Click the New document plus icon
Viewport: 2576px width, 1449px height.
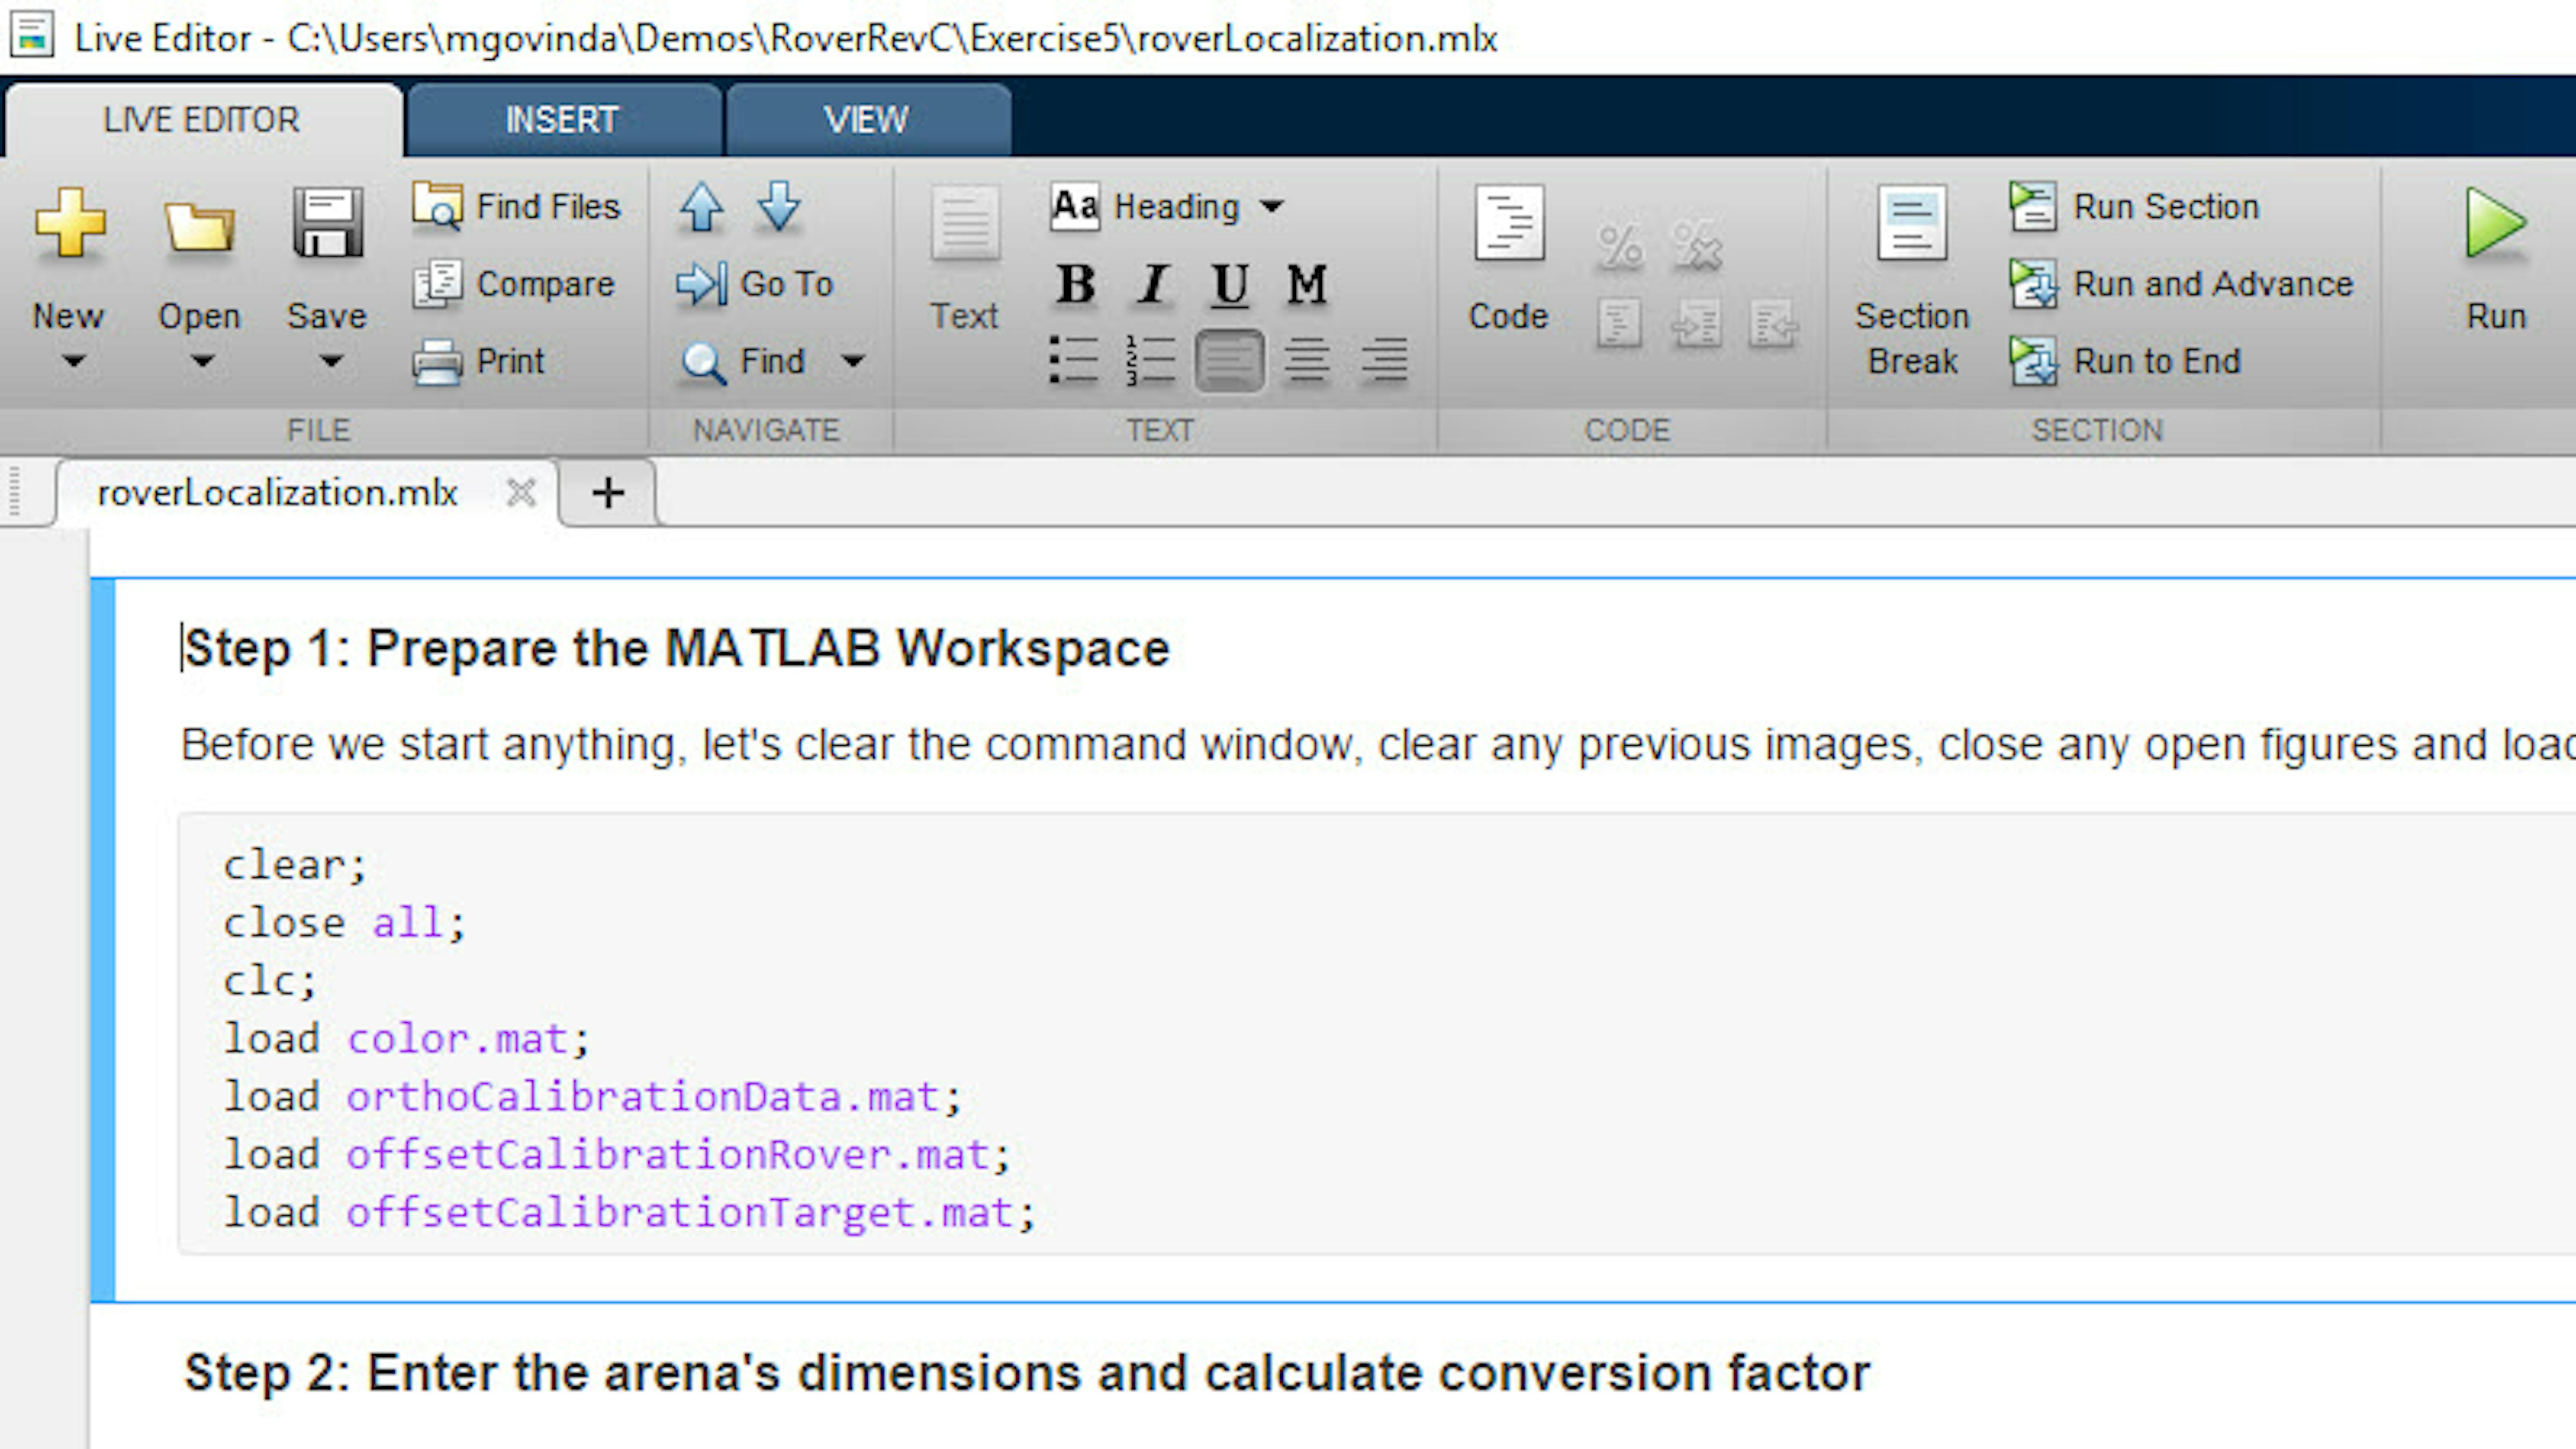[x=69, y=223]
